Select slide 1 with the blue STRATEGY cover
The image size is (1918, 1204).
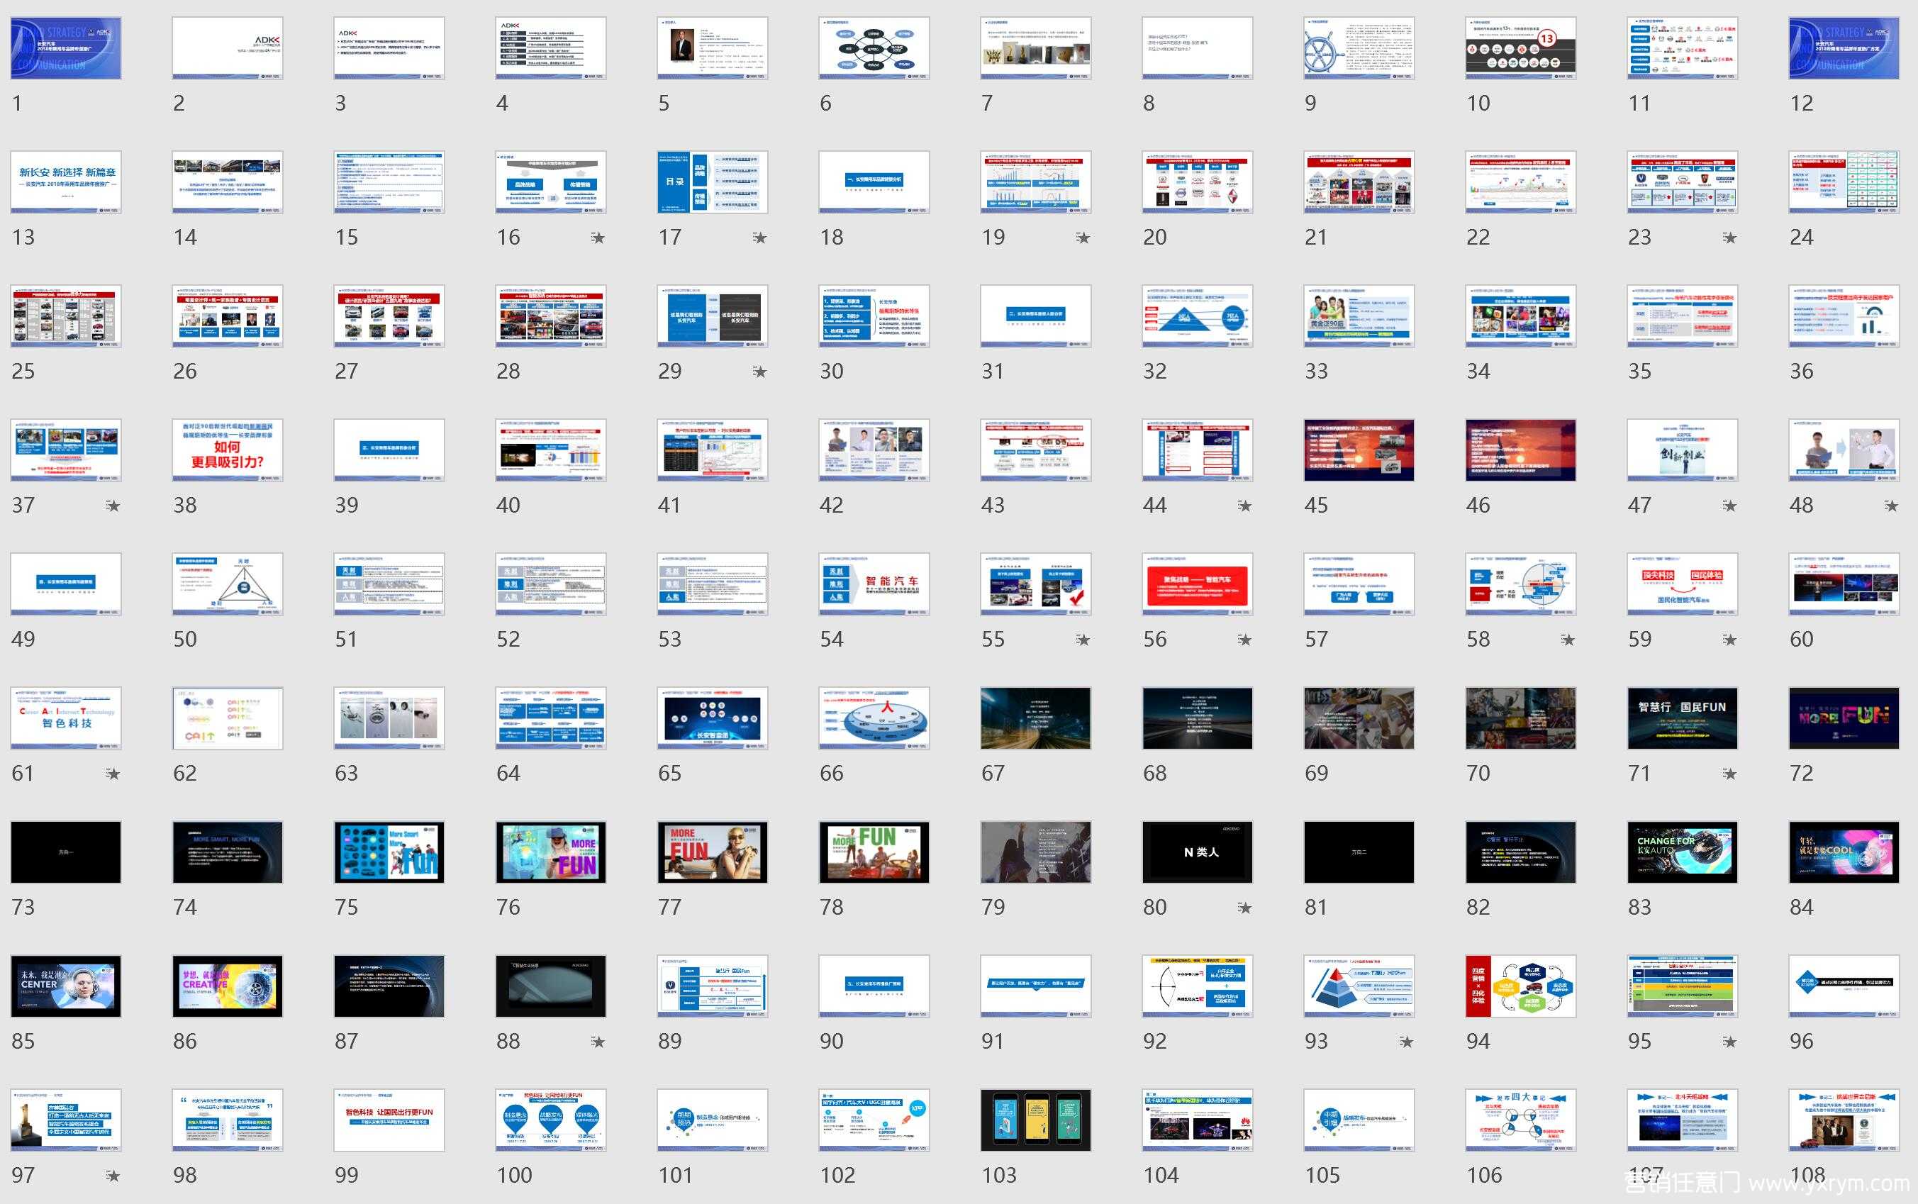pyautogui.click(x=66, y=48)
